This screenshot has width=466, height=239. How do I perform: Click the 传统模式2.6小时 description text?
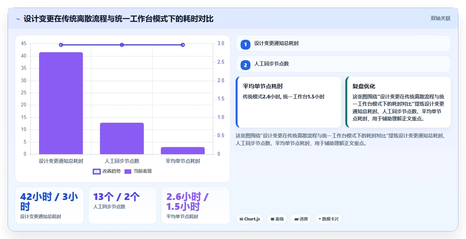pyautogui.click(x=283, y=97)
